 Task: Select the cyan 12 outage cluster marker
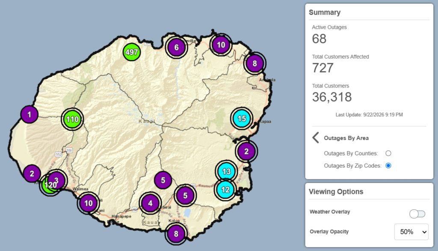225,190
